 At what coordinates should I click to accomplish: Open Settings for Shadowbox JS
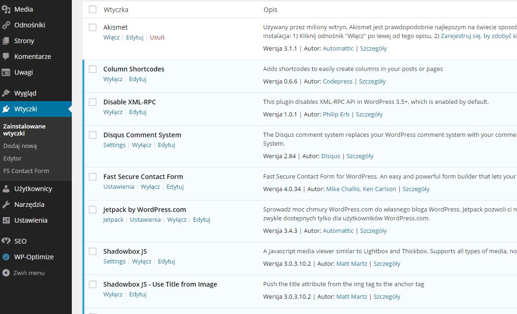point(114,262)
